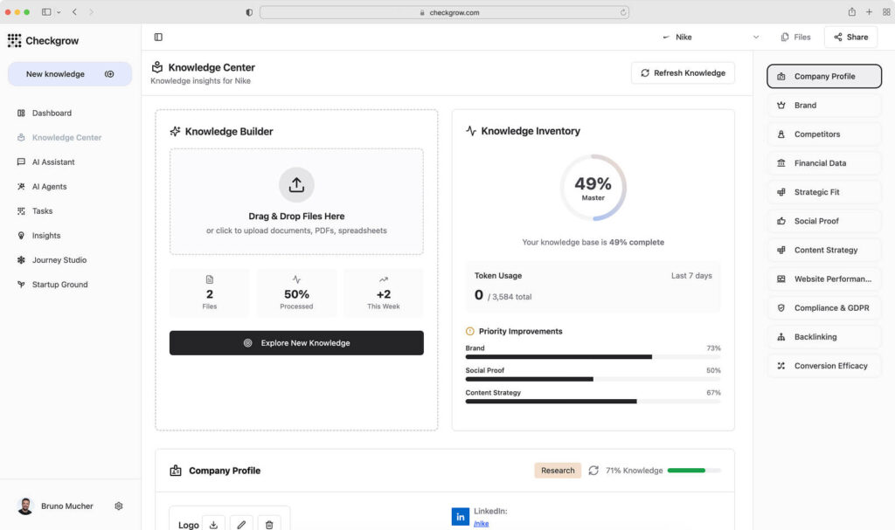Open settings gear next to Bruno Mucher
The image size is (895, 530).
point(119,506)
